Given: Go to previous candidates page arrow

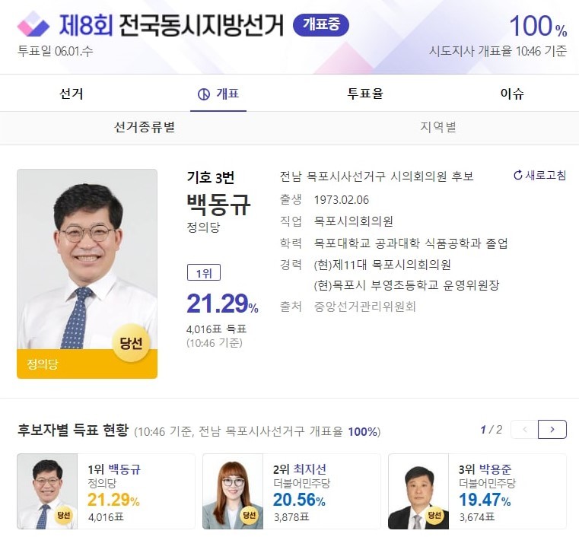Looking at the screenshot, I should [524, 430].
